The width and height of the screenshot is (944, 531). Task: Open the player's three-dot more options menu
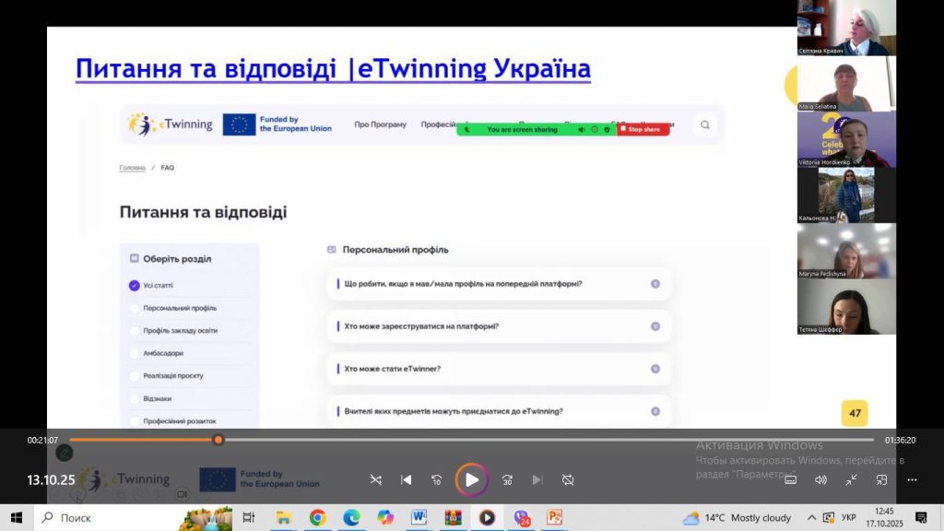click(912, 479)
